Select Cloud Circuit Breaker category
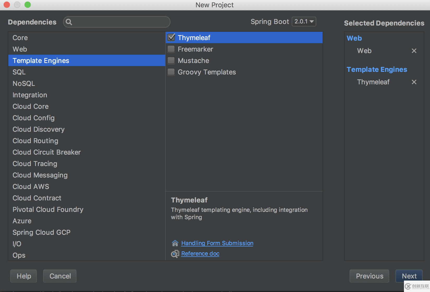Viewport: 430px width, 292px height. click(x=87, y=152)
